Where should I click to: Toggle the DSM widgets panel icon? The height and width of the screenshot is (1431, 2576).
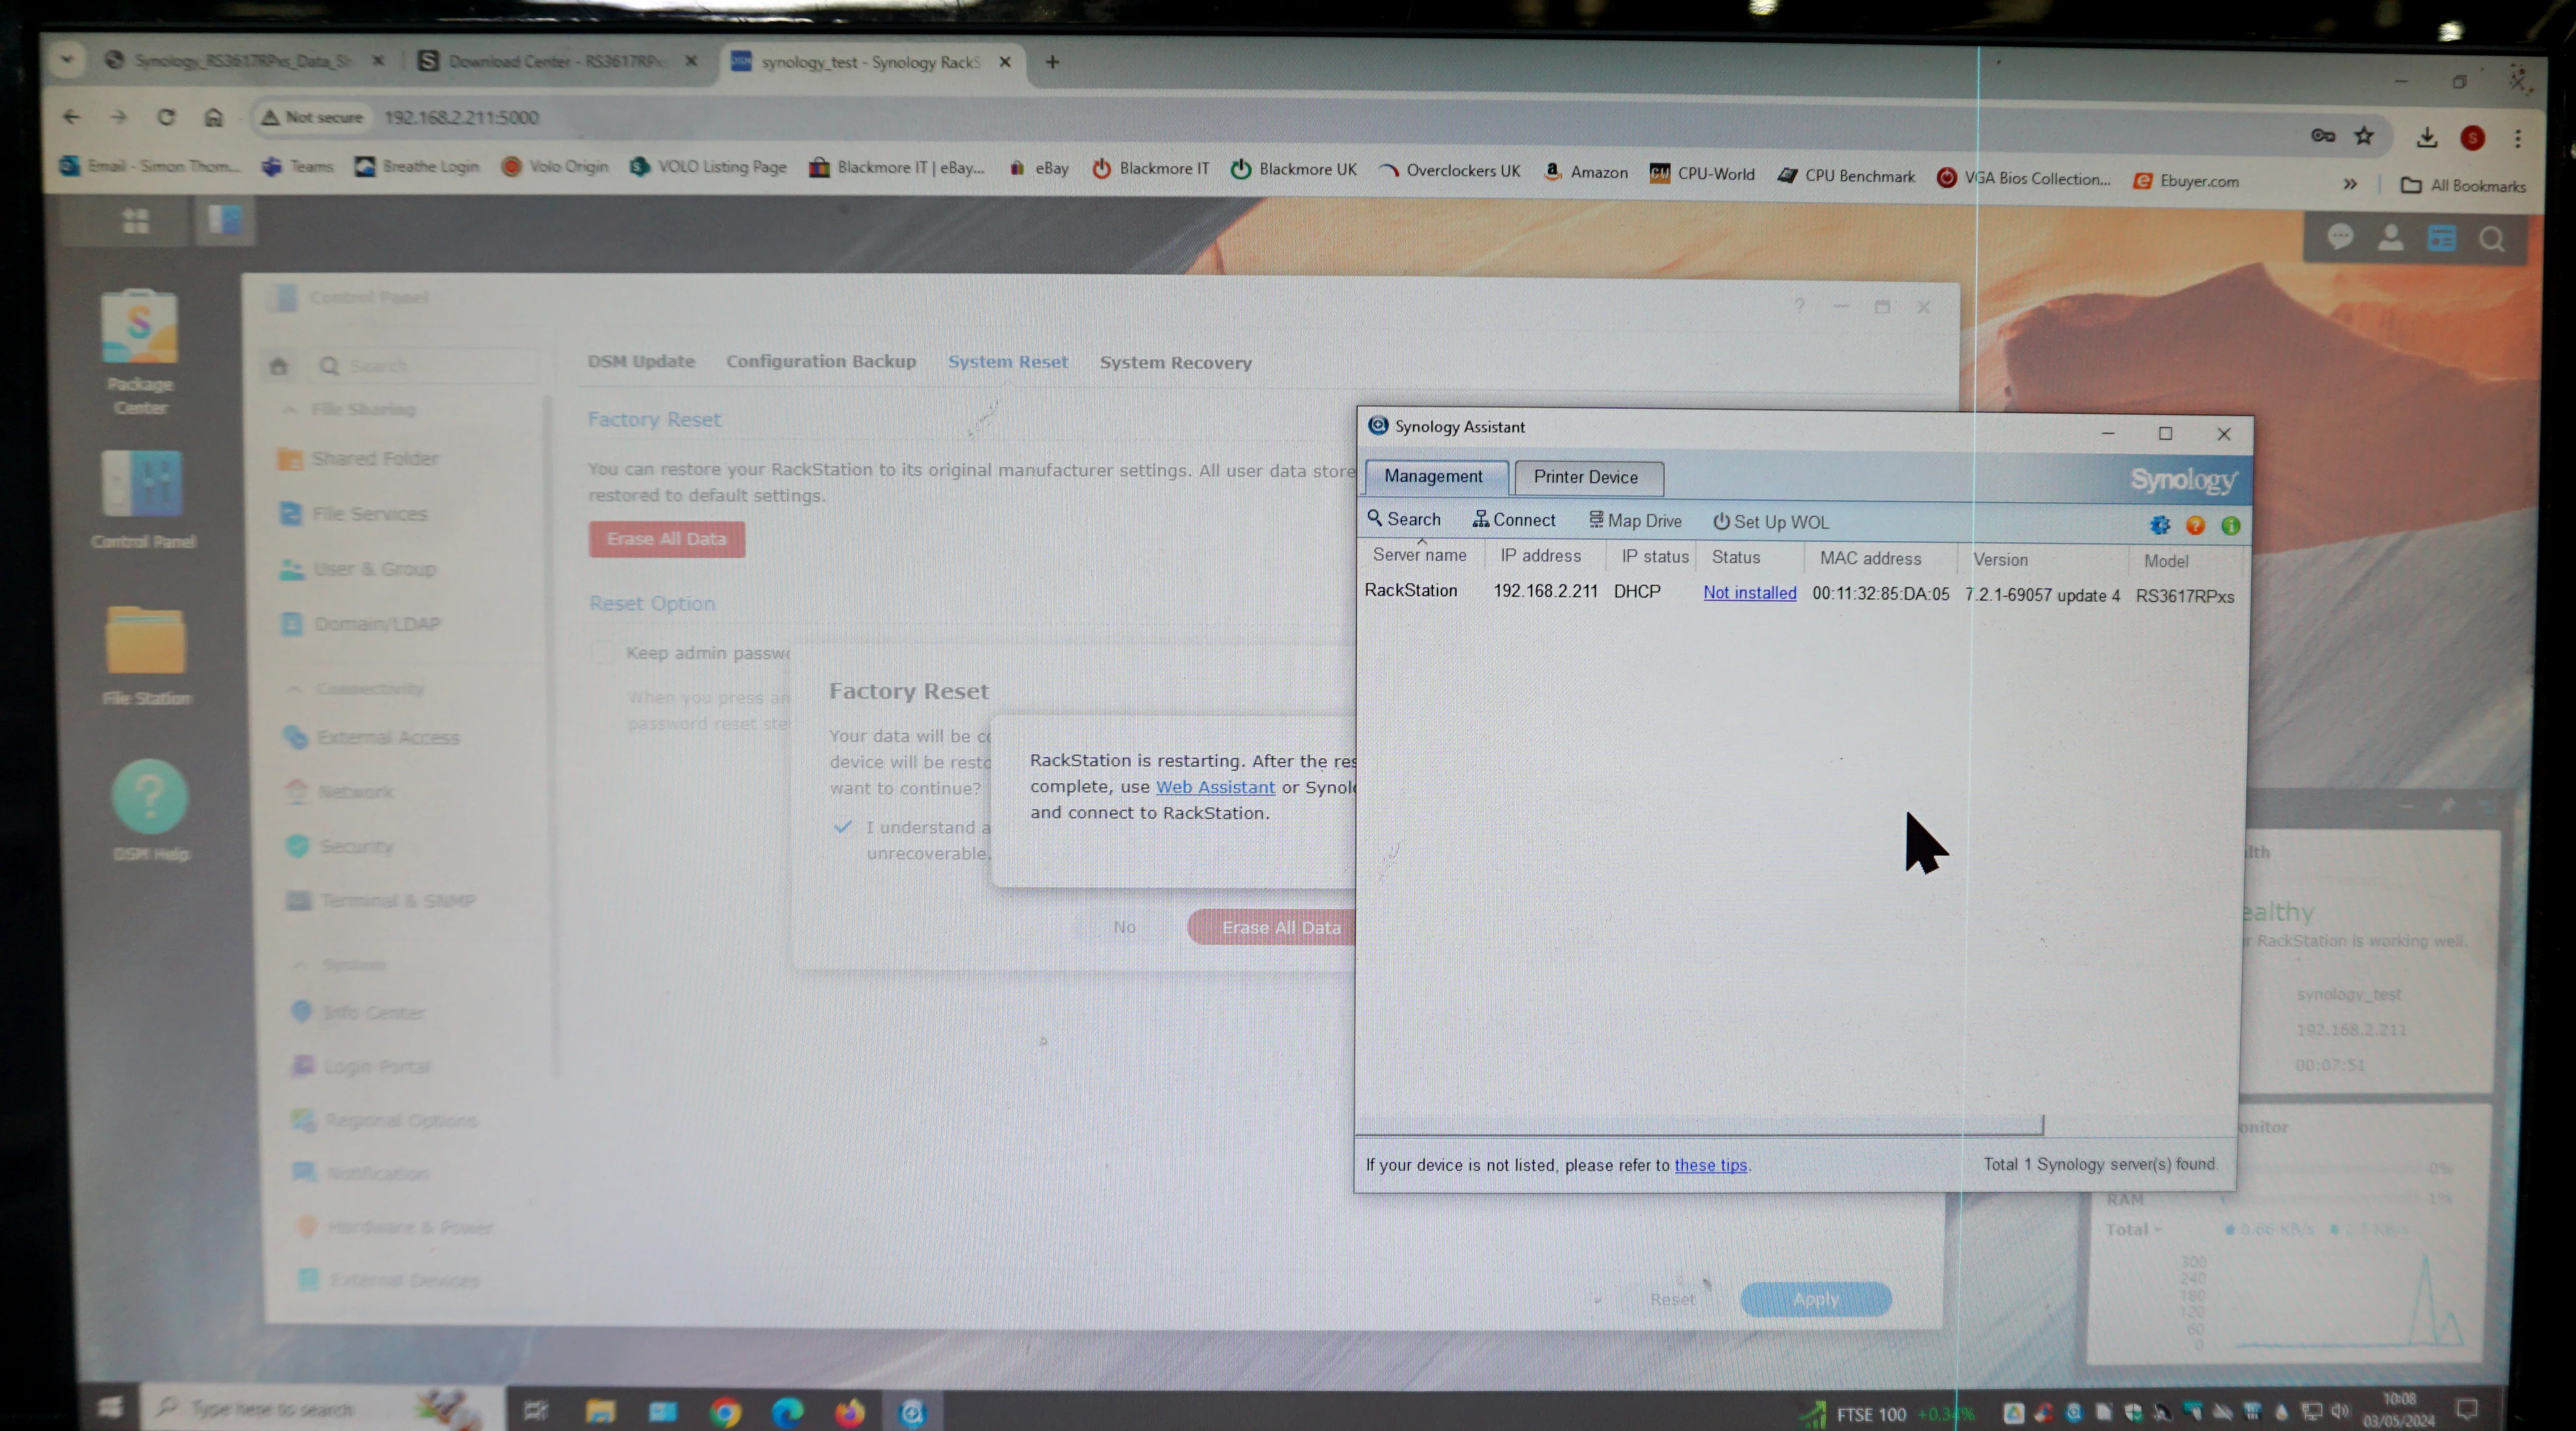(2441, 238)
